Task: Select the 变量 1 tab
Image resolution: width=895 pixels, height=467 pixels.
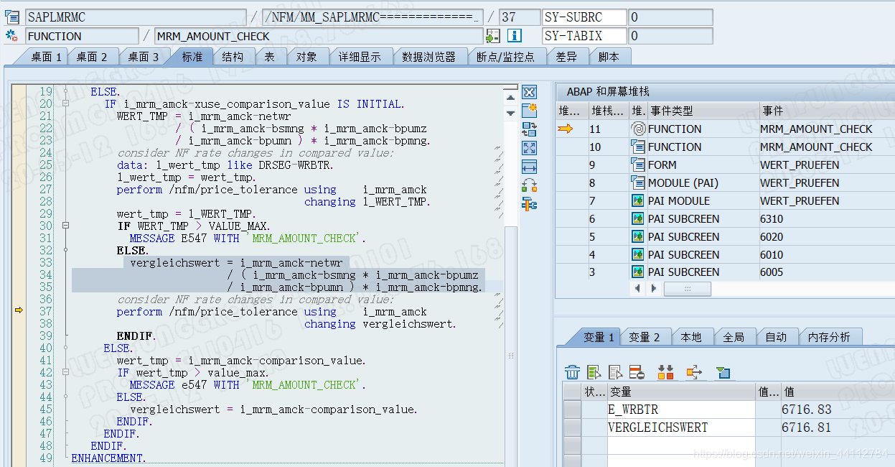Action: click(599, 337)
